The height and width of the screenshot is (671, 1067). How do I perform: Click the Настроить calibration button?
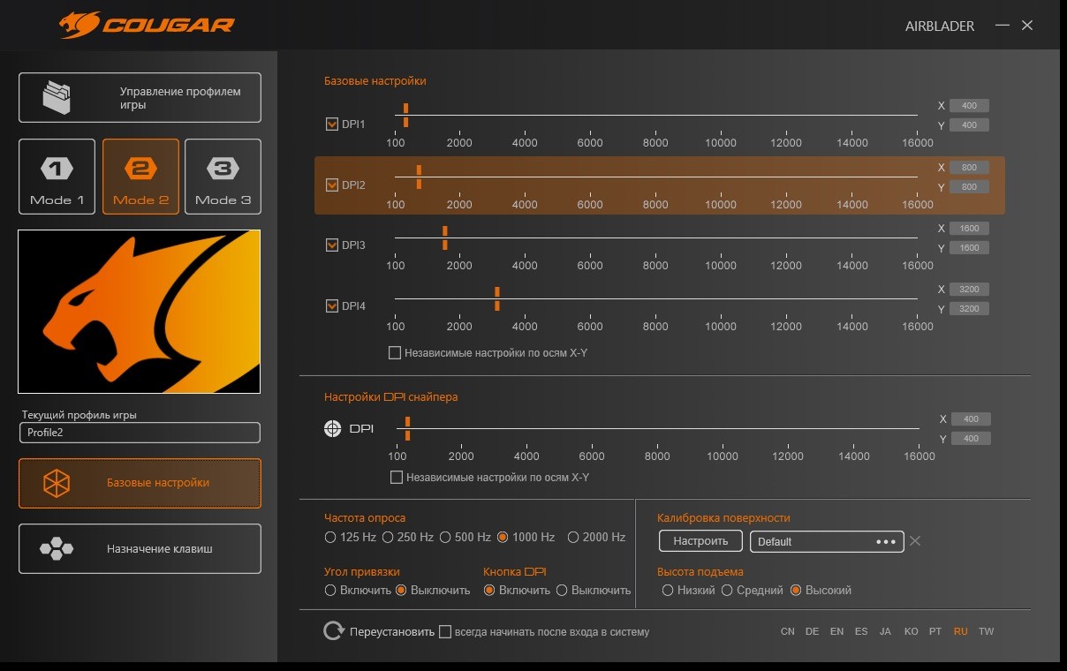point(700,541)
